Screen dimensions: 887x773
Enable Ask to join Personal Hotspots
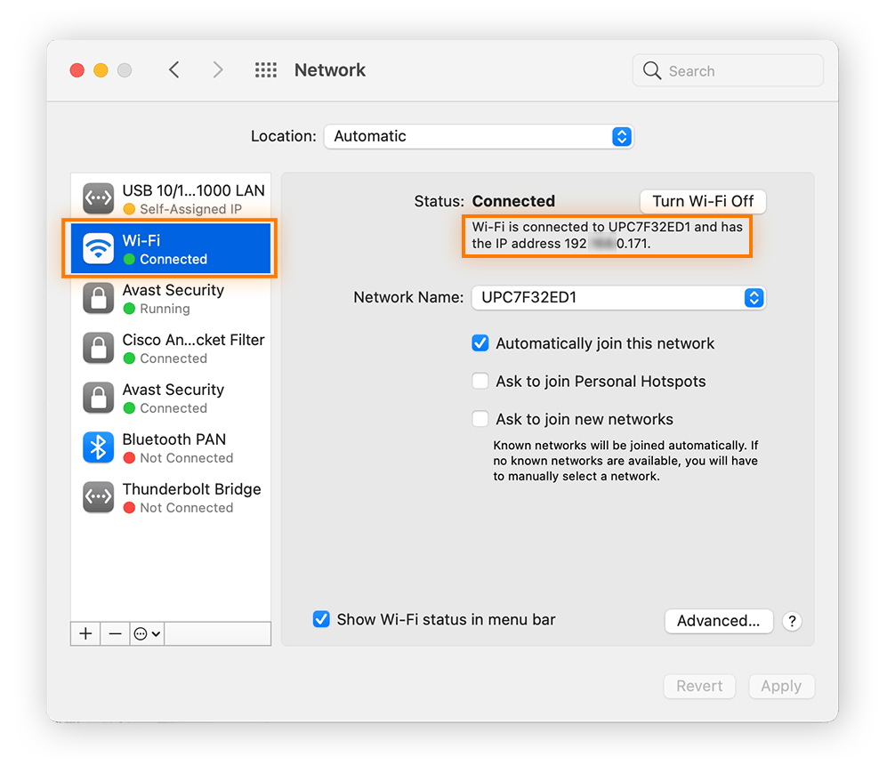[480, 381]
